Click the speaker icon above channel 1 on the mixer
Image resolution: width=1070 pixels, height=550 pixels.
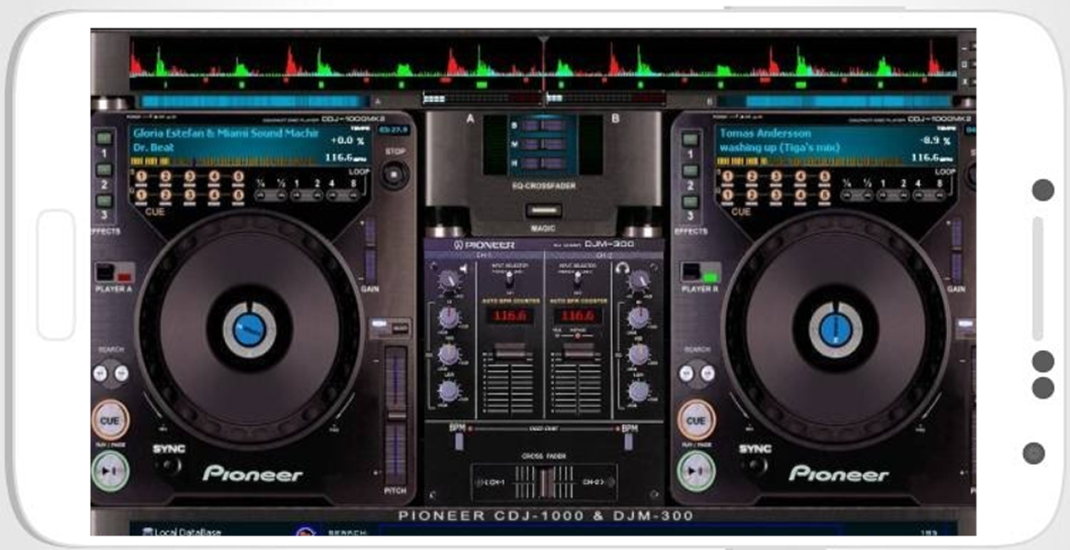pos(463,269)
